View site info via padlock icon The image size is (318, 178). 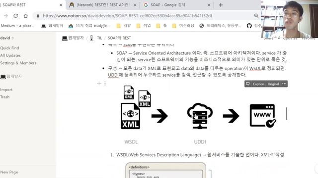(x=38, y=16)
